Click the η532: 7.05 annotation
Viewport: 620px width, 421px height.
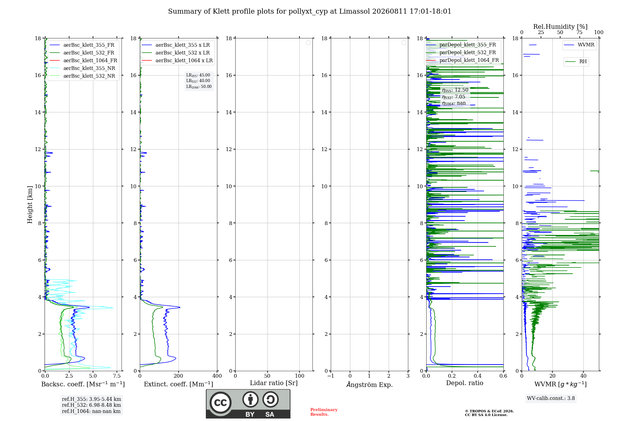454,97
